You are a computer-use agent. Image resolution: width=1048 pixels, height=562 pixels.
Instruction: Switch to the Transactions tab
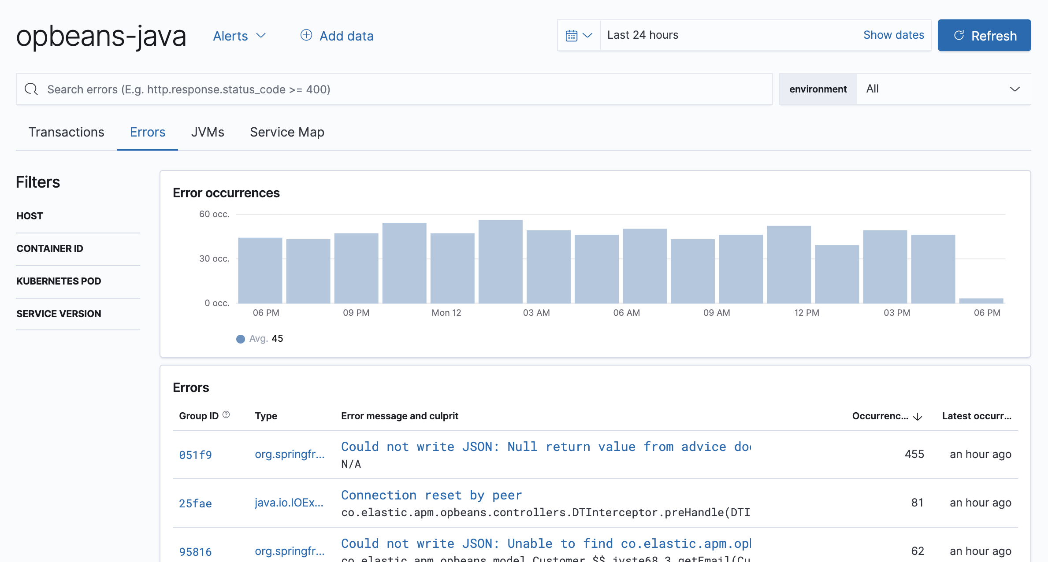tap(66, 132)
